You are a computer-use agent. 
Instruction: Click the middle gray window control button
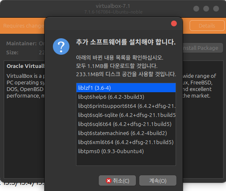[x=206, y=9]
